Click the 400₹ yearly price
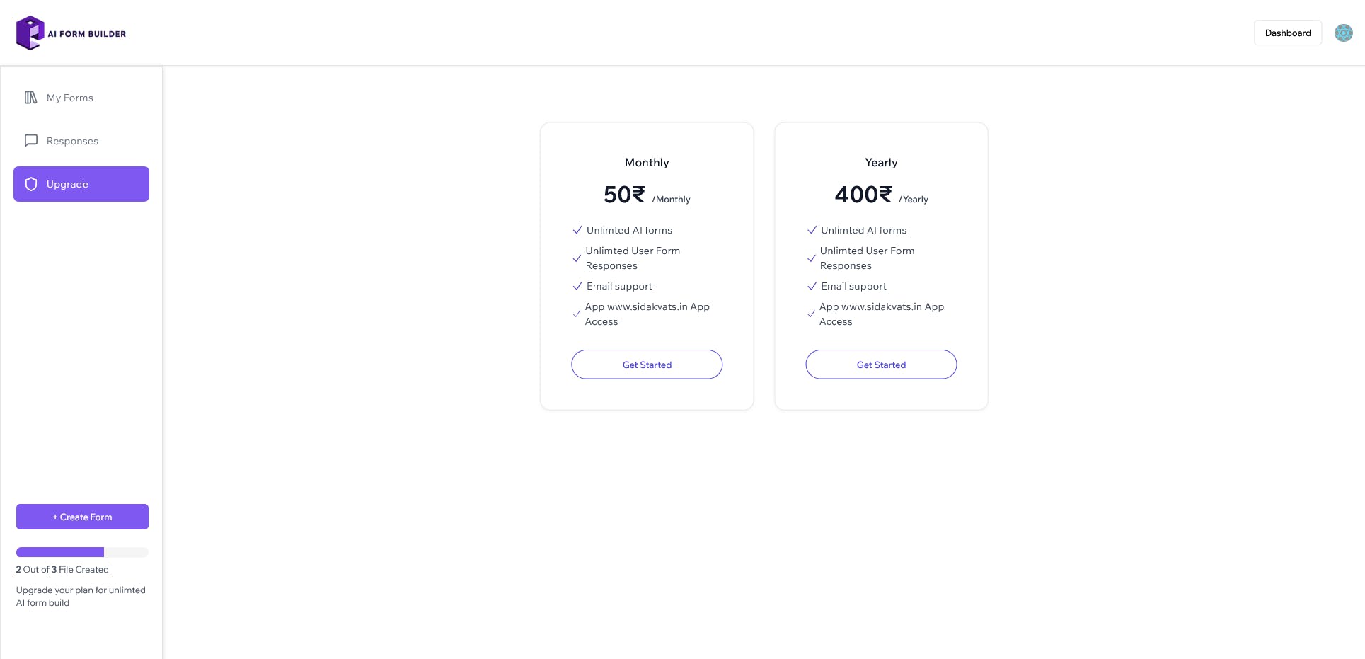This screenshot has width=1365, height=659. (863, 195)
